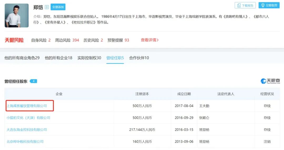
Task: Switch to 实际控制权30 tab
Action: click(89, 58)
